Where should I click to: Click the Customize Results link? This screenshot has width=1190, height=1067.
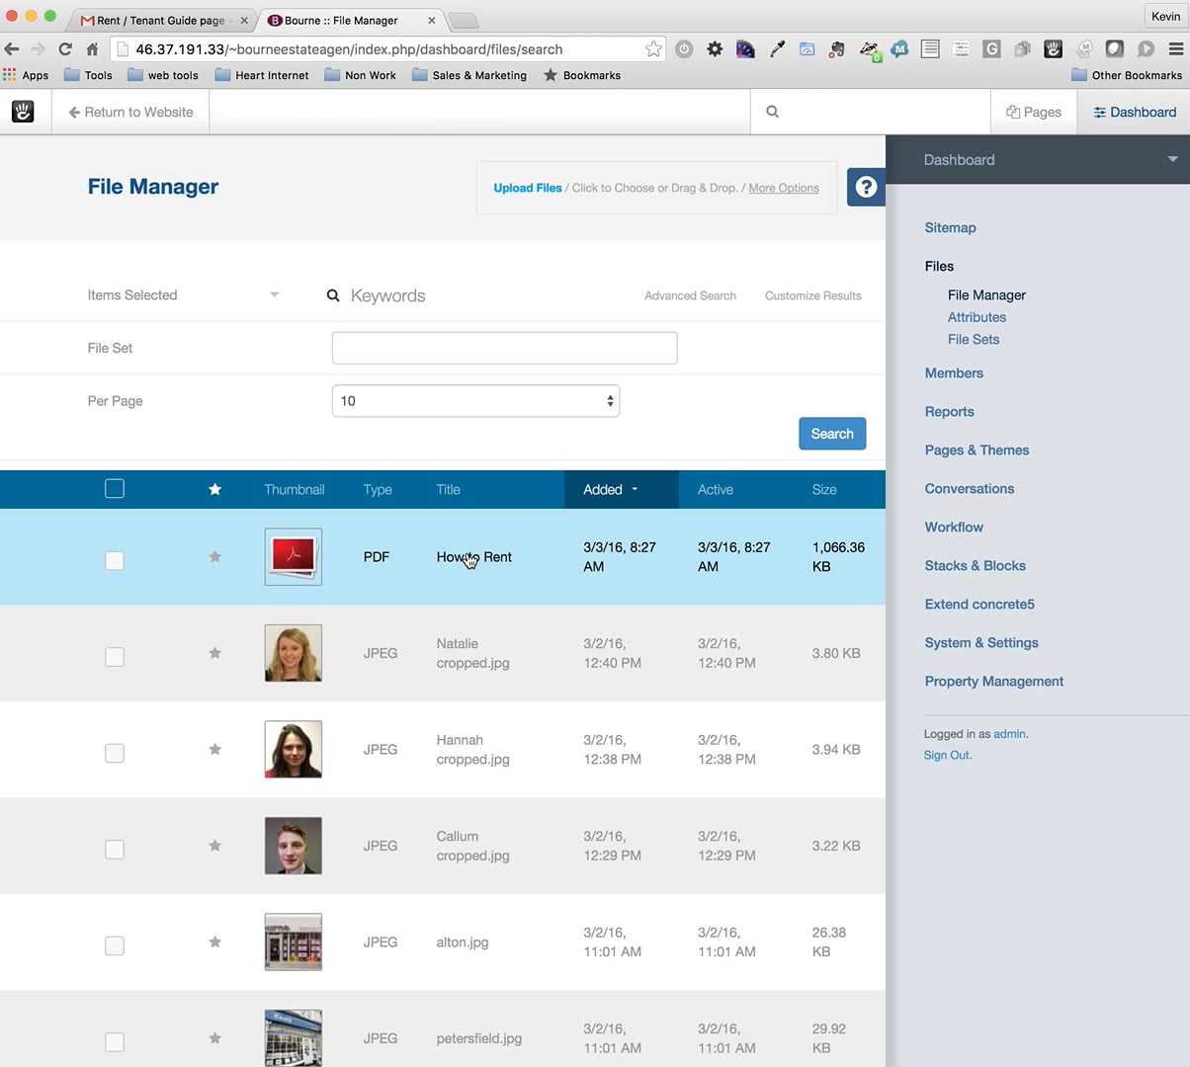click(812, 295)
